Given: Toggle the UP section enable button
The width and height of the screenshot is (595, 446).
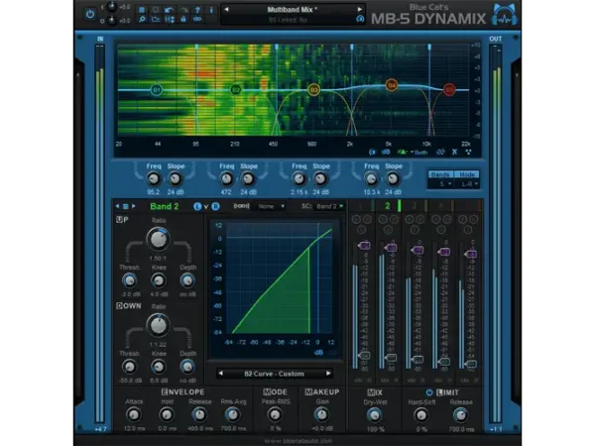Looking at the screenshot, I should [x=119, y=220].
